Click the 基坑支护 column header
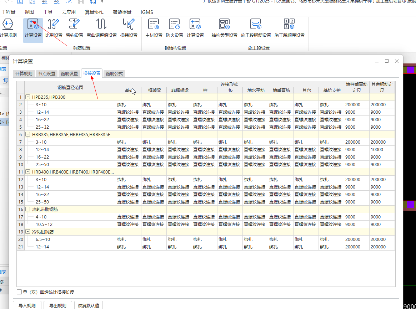Viewport: 416px width, 309px height. 331,90
